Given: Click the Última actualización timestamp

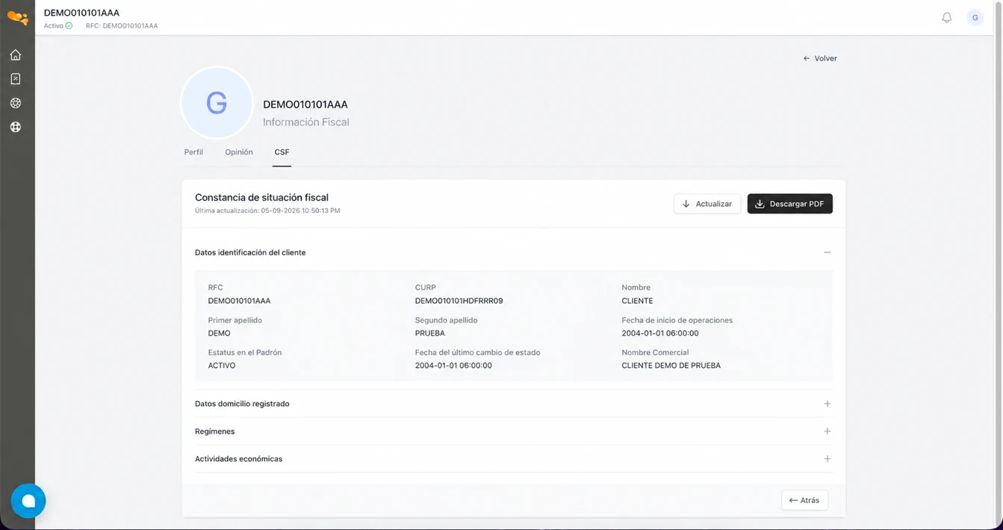Looking at the screenshot, I should pos(267,211).
